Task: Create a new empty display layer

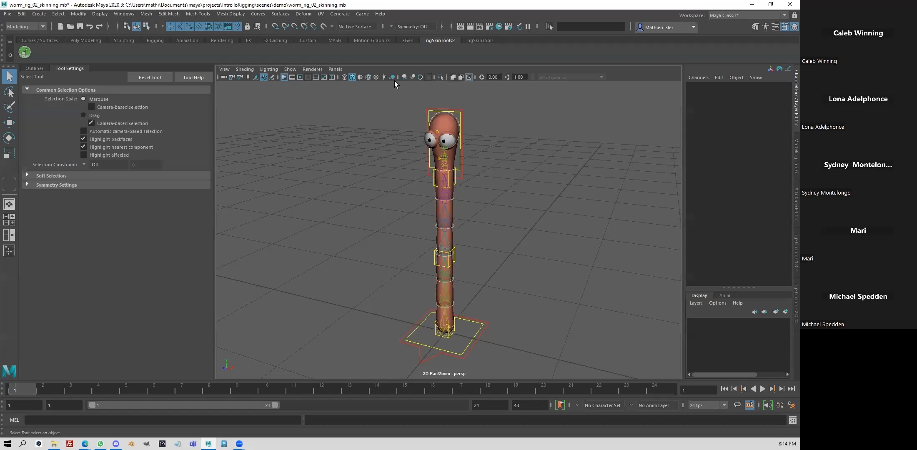Action: click(775, 312)
